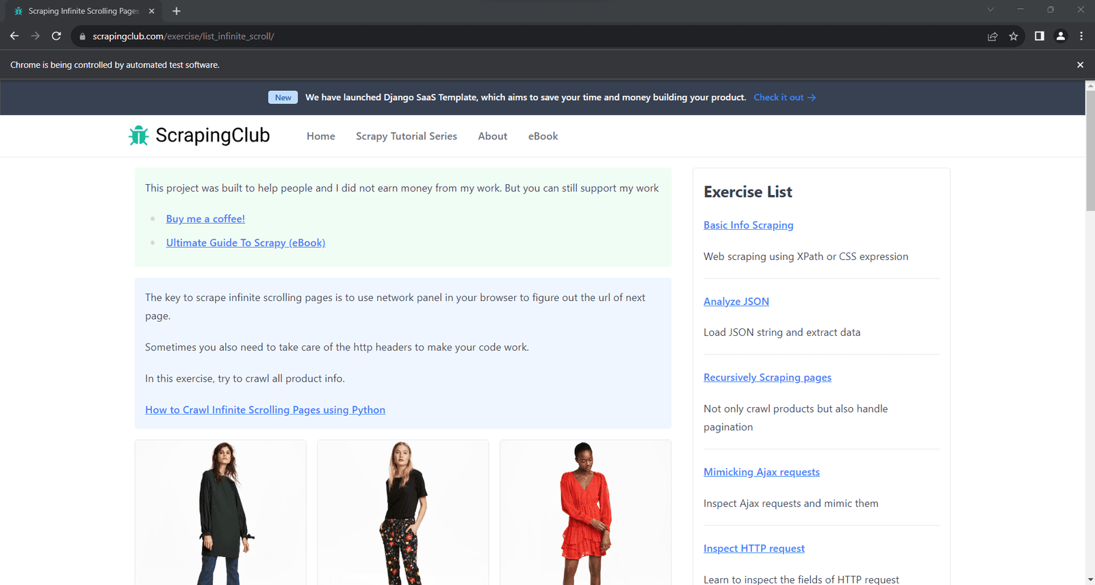Open Scrapy Tutorial Series in navigation
This screenshot has width=1095, height=585.
pyautogui.click(x=407, y=136)
